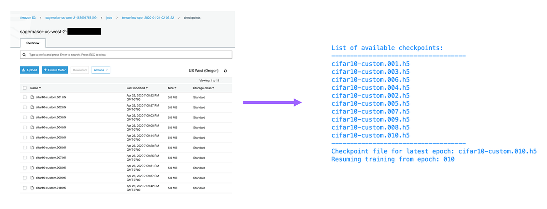Select checkbox next to cifar10-custom.008.h5
The width and height of the screenshot is (547, 209).
pos(25,168)
